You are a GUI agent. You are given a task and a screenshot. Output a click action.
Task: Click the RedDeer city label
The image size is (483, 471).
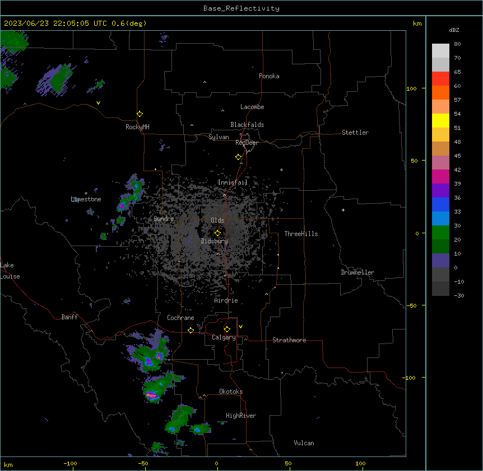tap(247, 143)
